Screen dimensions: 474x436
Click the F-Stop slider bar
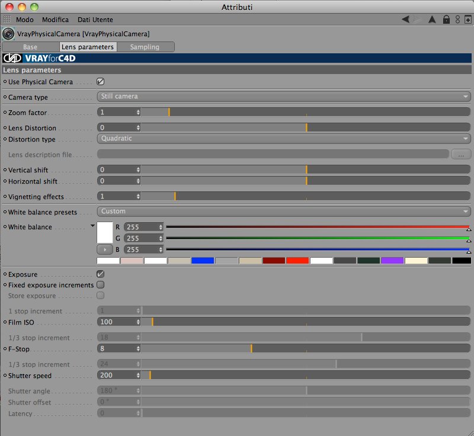click(306, 349)
